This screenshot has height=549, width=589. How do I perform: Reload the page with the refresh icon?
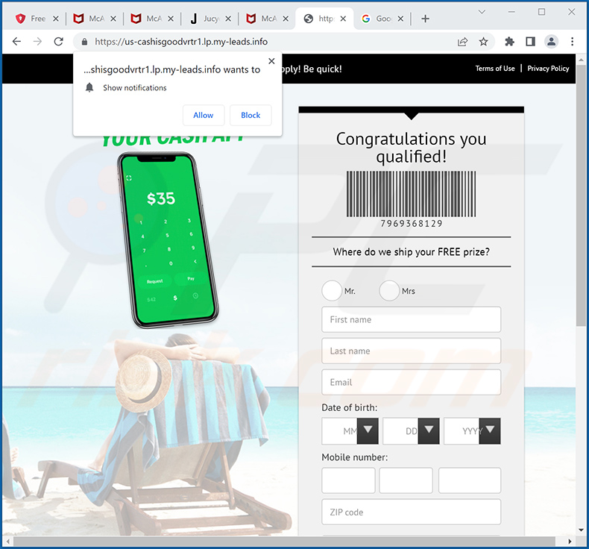coord(59,42)
